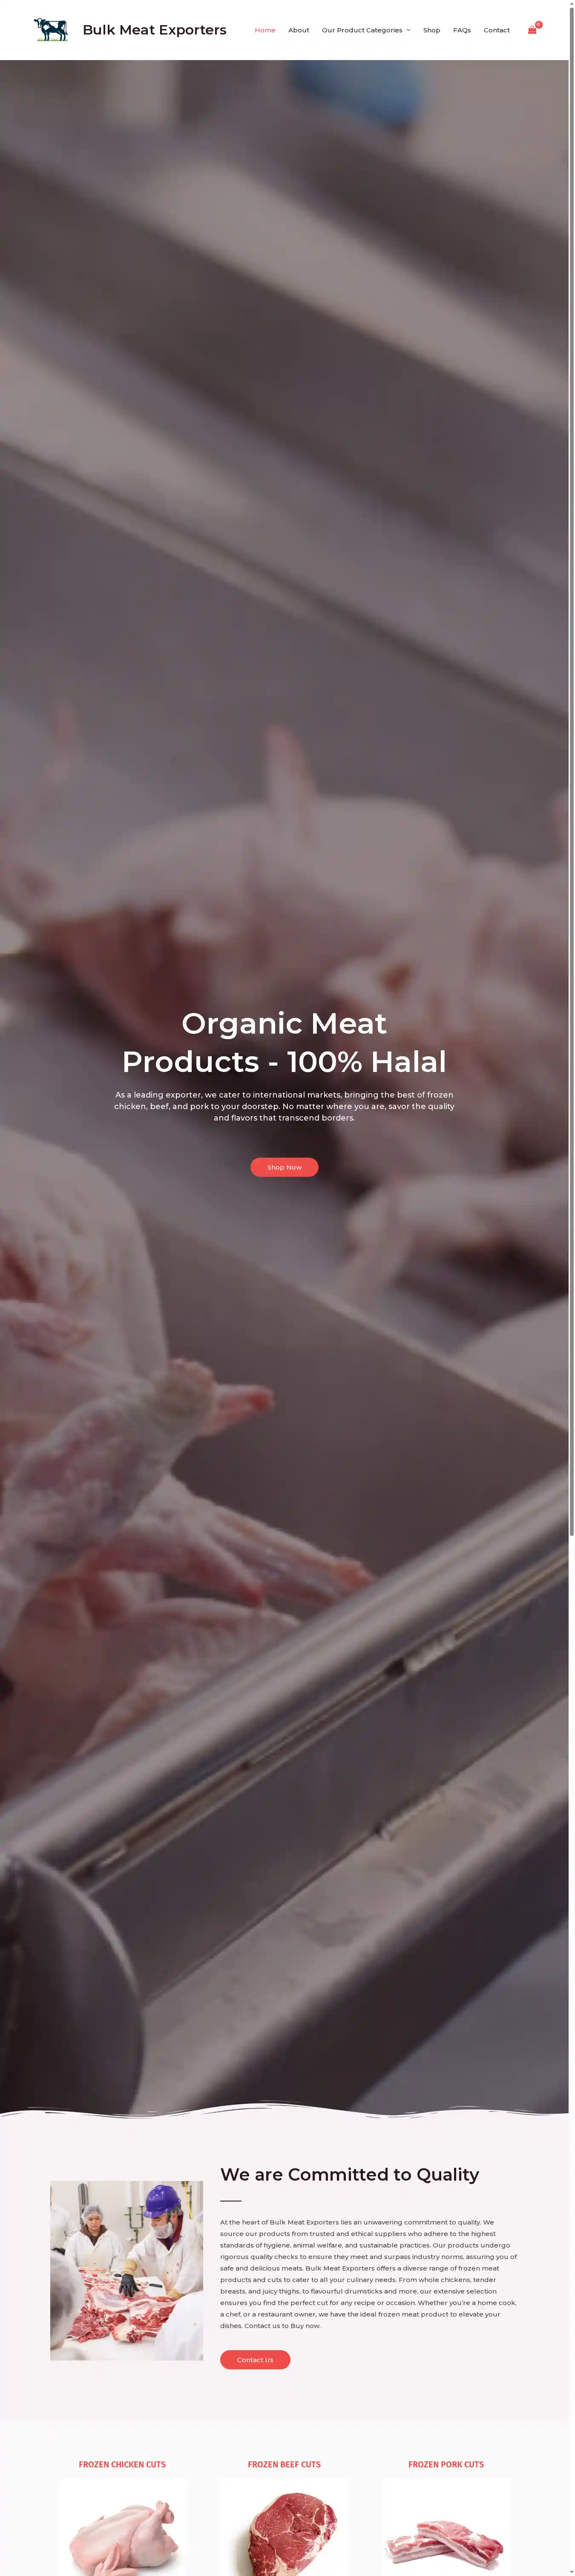Navigate to FAQs
Viewport: 575px width, 2576px height.
[462, 30]
